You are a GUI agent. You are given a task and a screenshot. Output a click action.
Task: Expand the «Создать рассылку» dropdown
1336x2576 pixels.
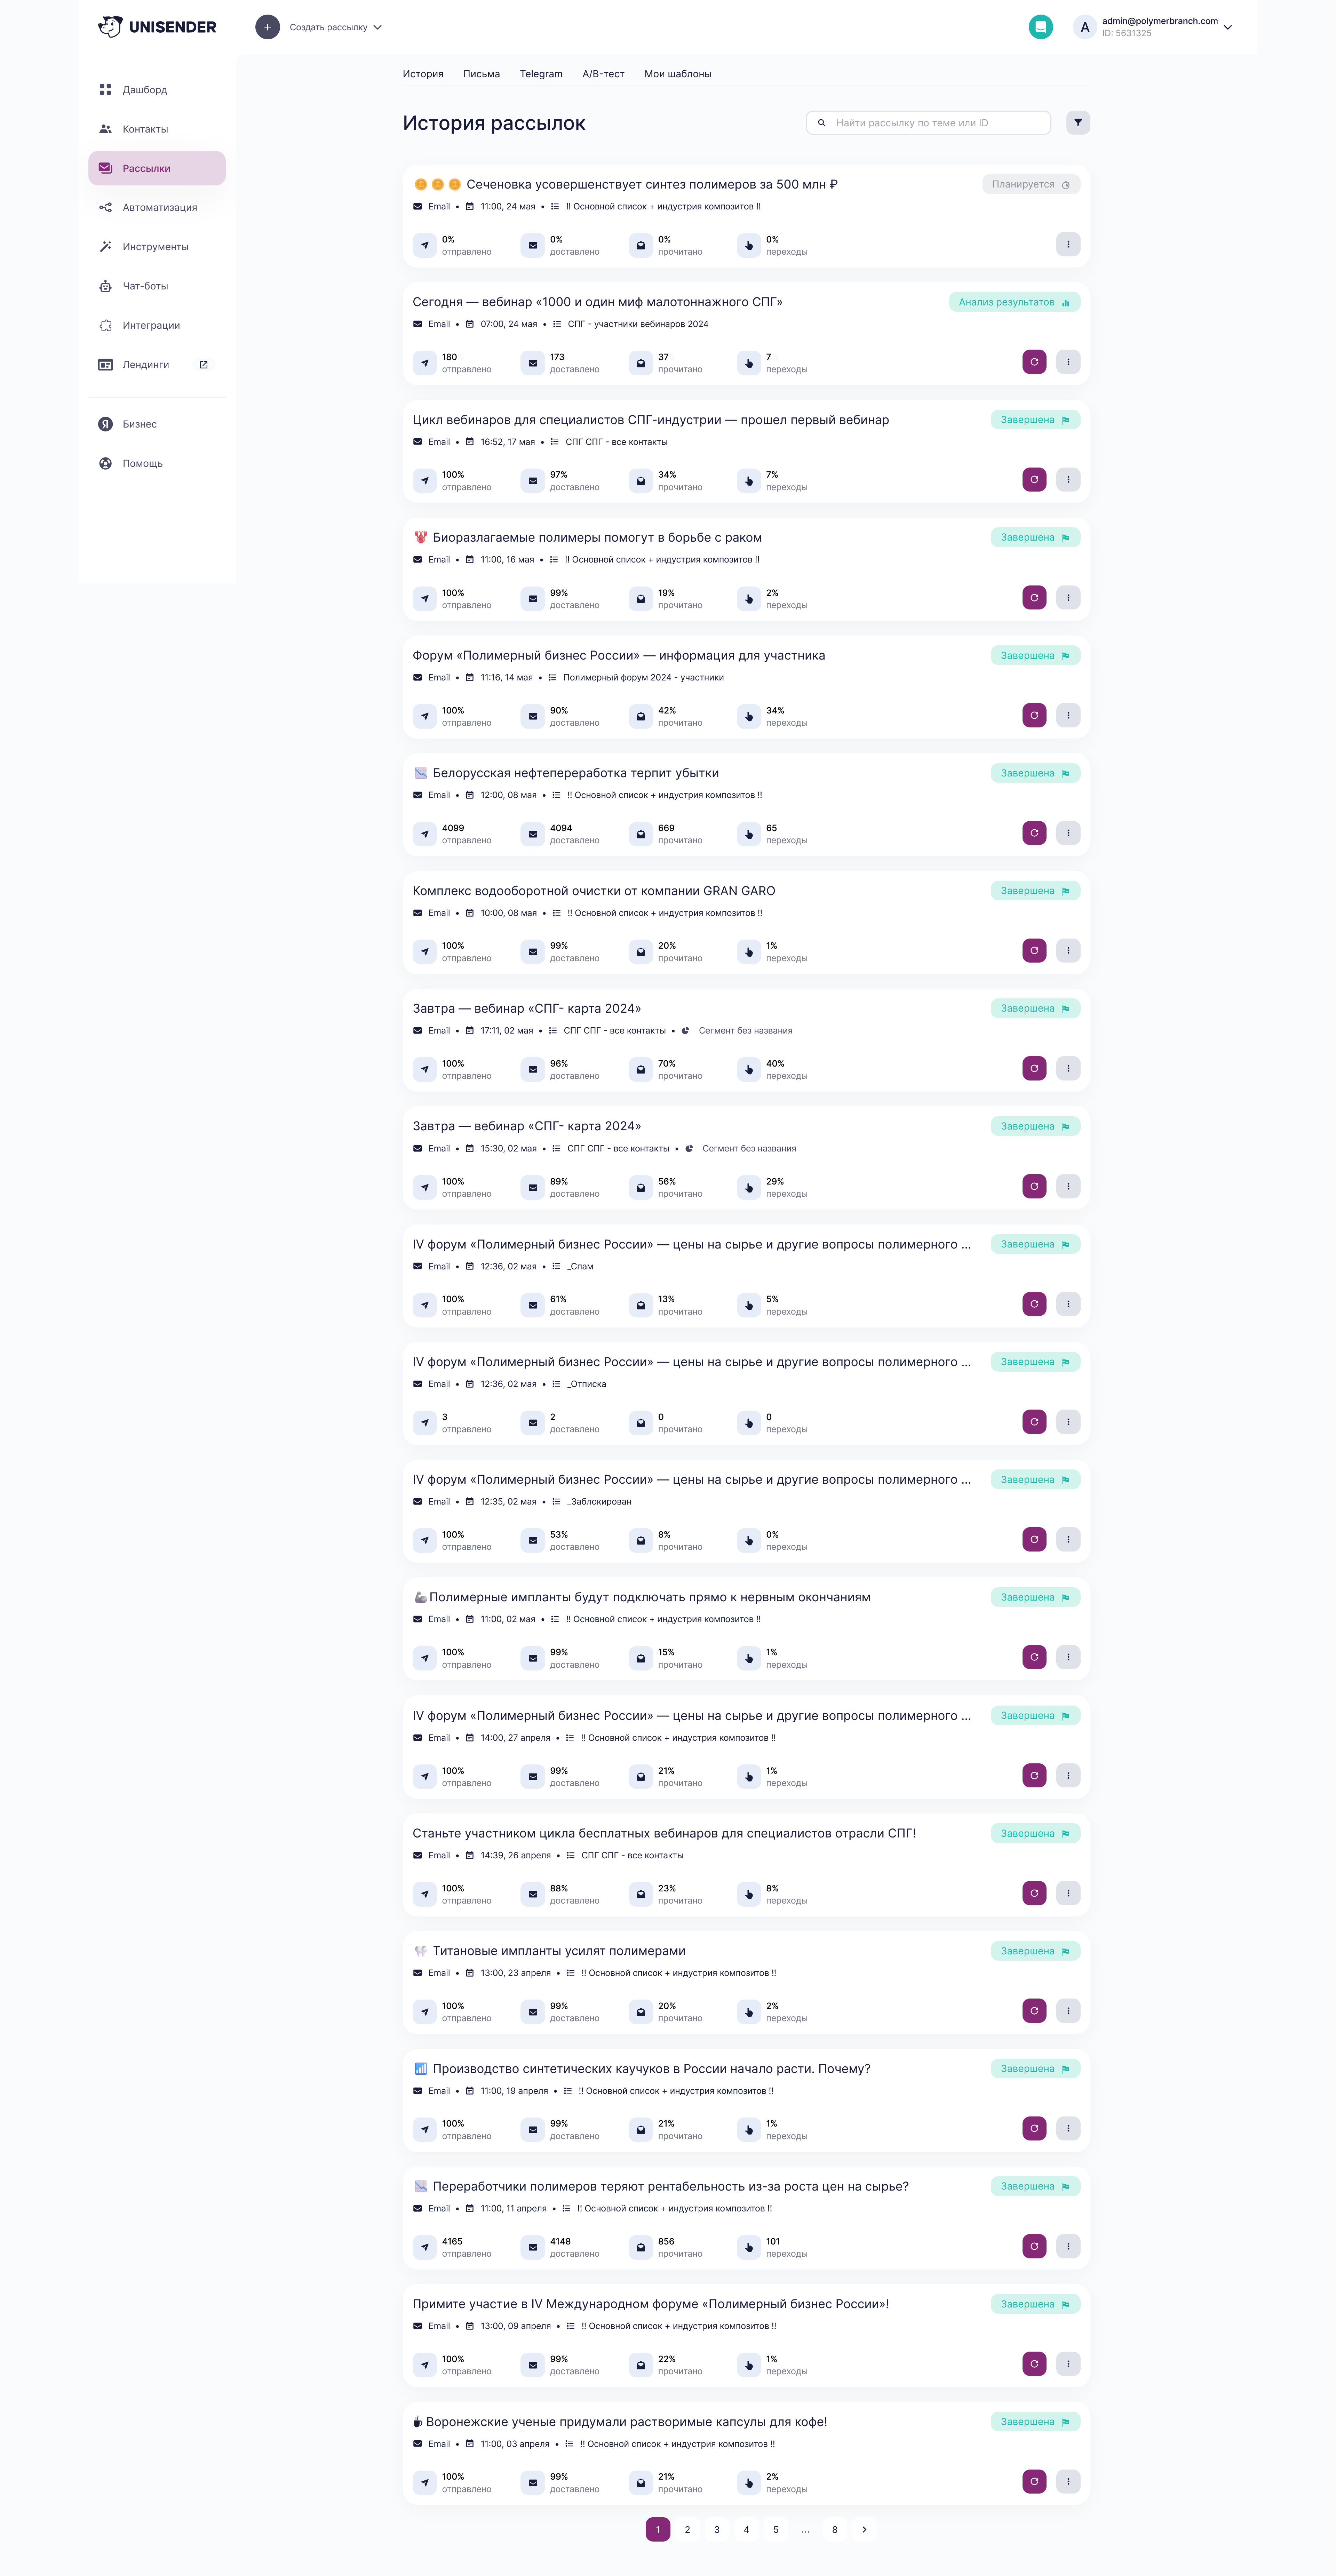coord(377,28)
